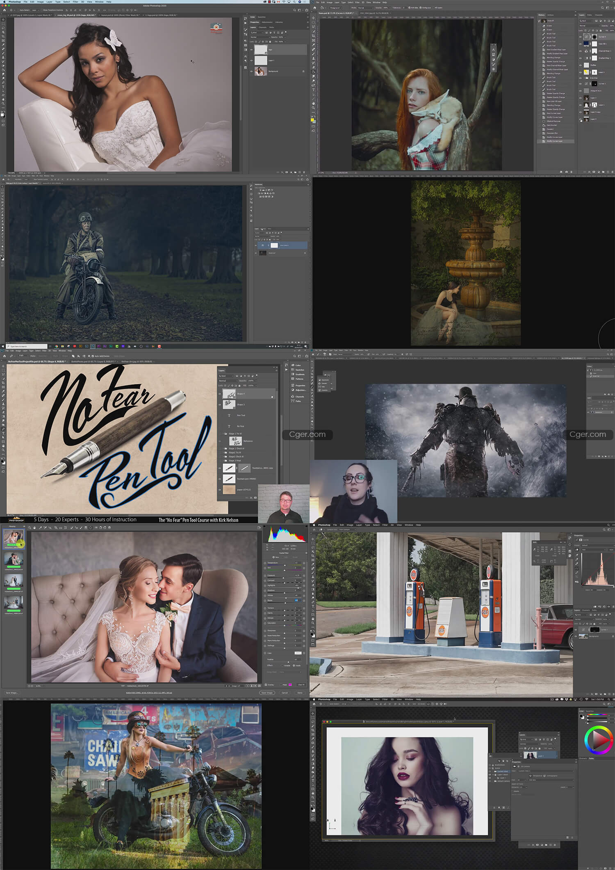This screenshot has height=870, width=615.
Task: Switch to the Adjustments tab in the bride window
Action: (267, 22)
